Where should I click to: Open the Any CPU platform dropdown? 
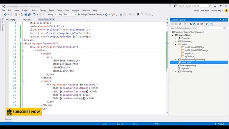pyautogui.click(x=67, y=14)
